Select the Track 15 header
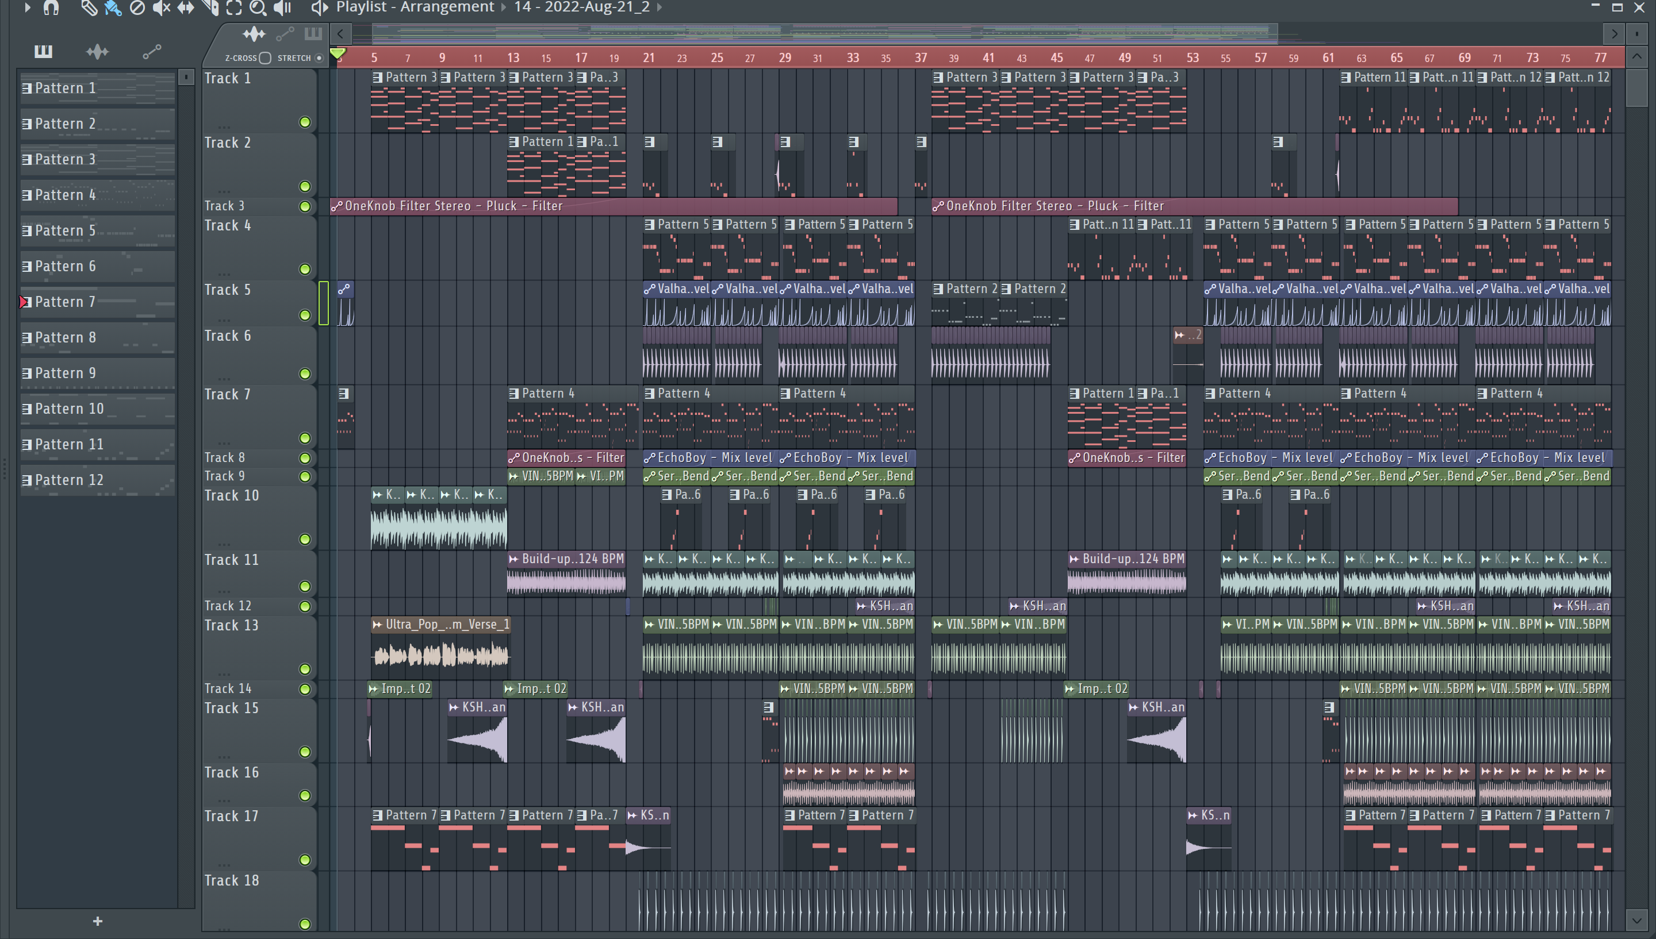This screenshot has width=1656, height=939. click(x=259, y=731)
